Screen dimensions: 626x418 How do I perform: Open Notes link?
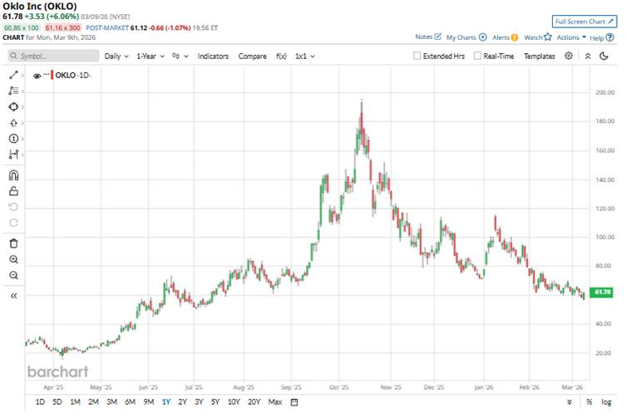pos(428,37)
